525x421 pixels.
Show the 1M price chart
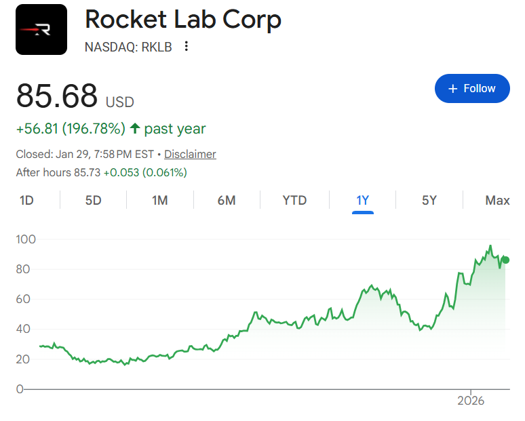point(159,200)
